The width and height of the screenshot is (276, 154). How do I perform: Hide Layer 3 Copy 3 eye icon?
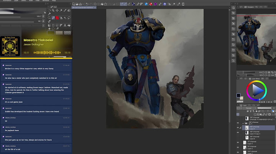click(x=238, y=133)
